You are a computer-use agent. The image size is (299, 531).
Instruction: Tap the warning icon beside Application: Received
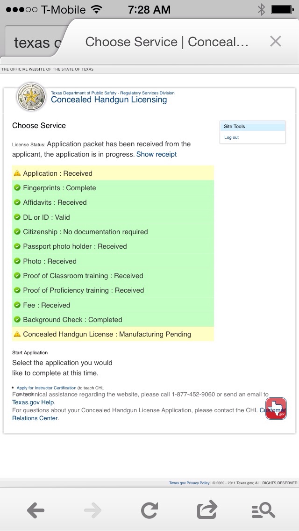(17, 173)
